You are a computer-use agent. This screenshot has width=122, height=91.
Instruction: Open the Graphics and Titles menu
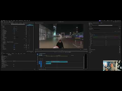(21, 21)
